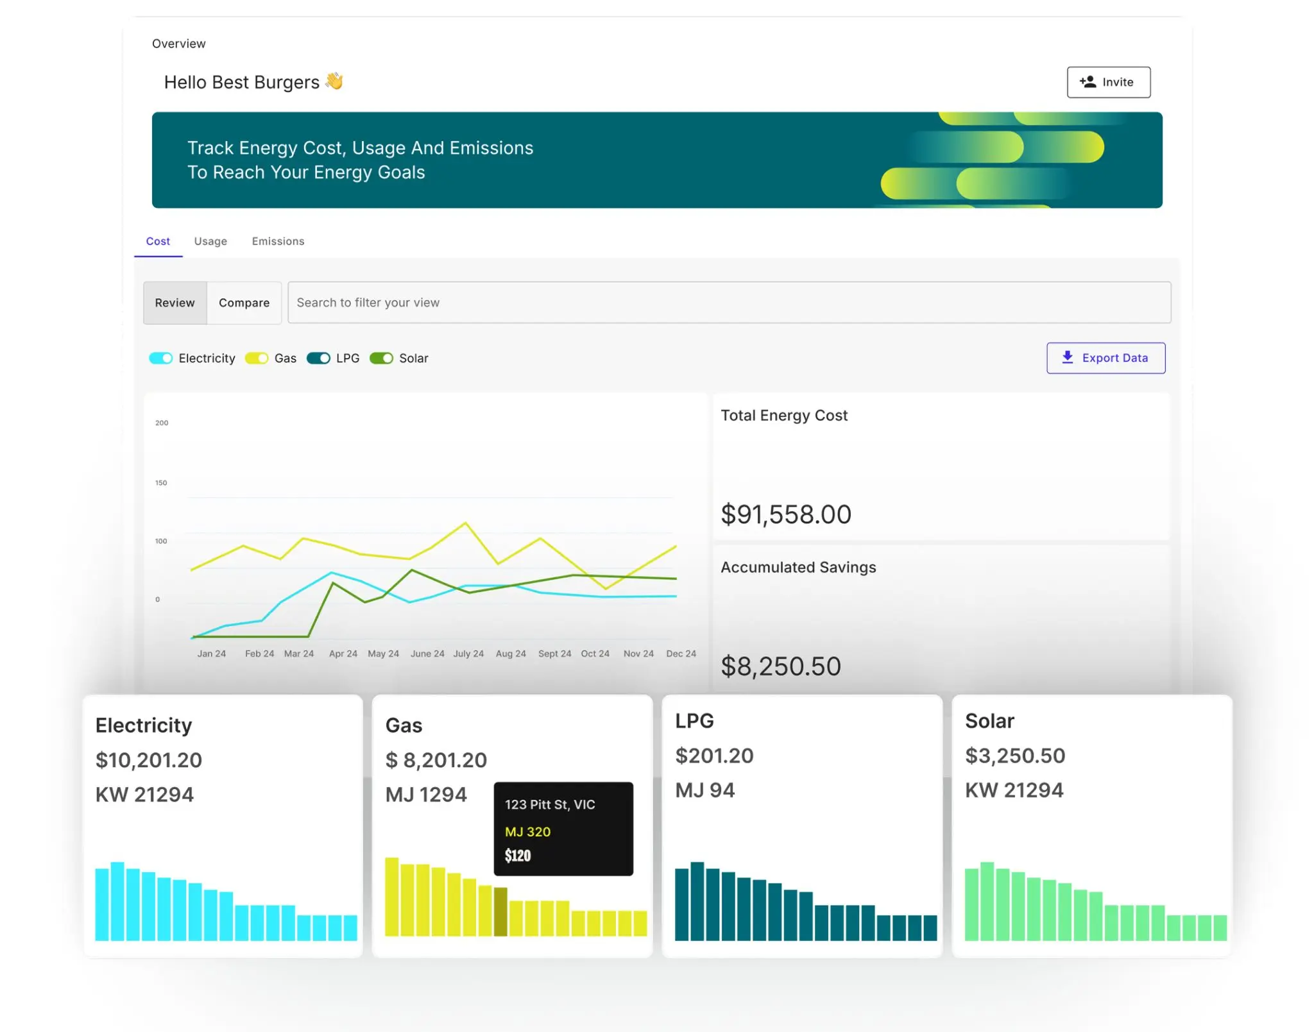The height and width of the screenshot is (1032, 1314).
Task: Open the Electricity summary card
Action: tap(223, 825)
